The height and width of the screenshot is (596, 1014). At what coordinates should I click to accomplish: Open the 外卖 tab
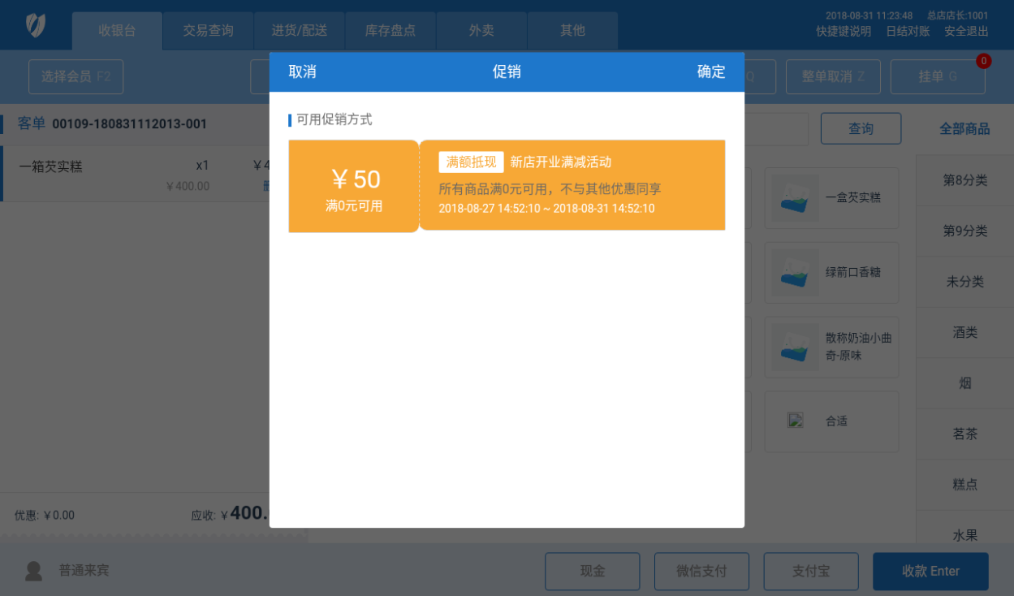(x=481, y=31)
